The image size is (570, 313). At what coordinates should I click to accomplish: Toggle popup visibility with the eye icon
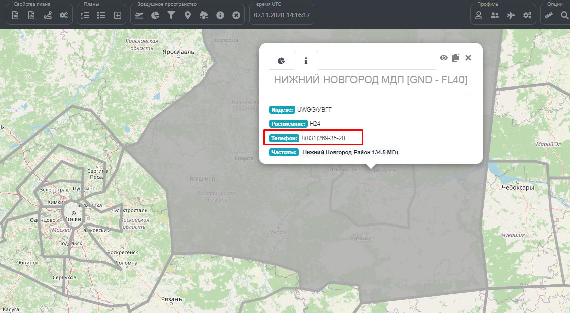pos(444,58)
